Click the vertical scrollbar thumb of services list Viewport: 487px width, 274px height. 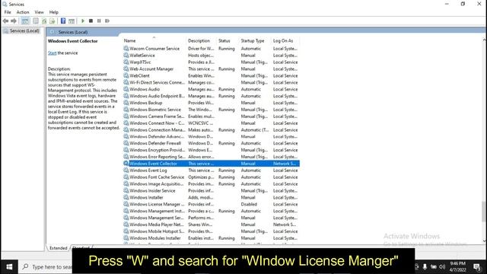(484, 212)
